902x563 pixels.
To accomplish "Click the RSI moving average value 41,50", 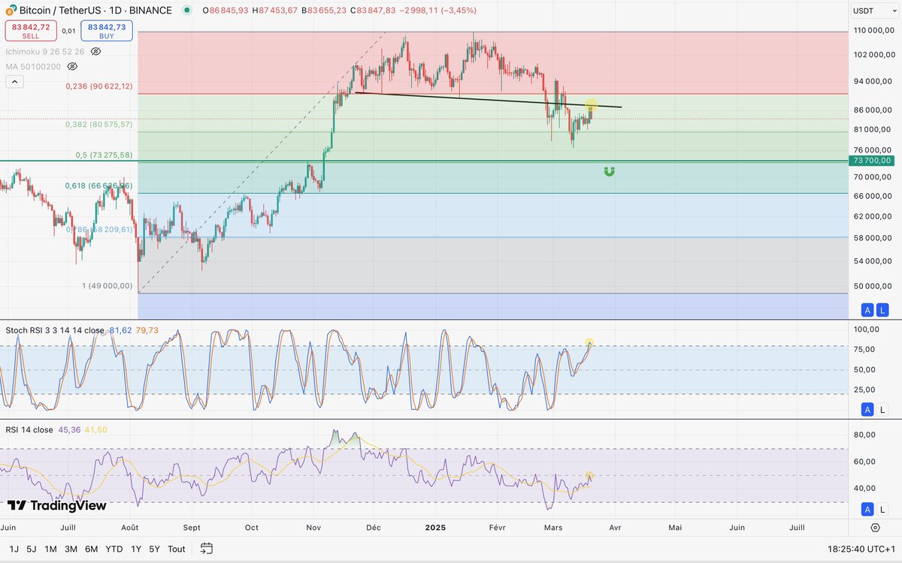I will pyautogui.click(x=95, y=430).
